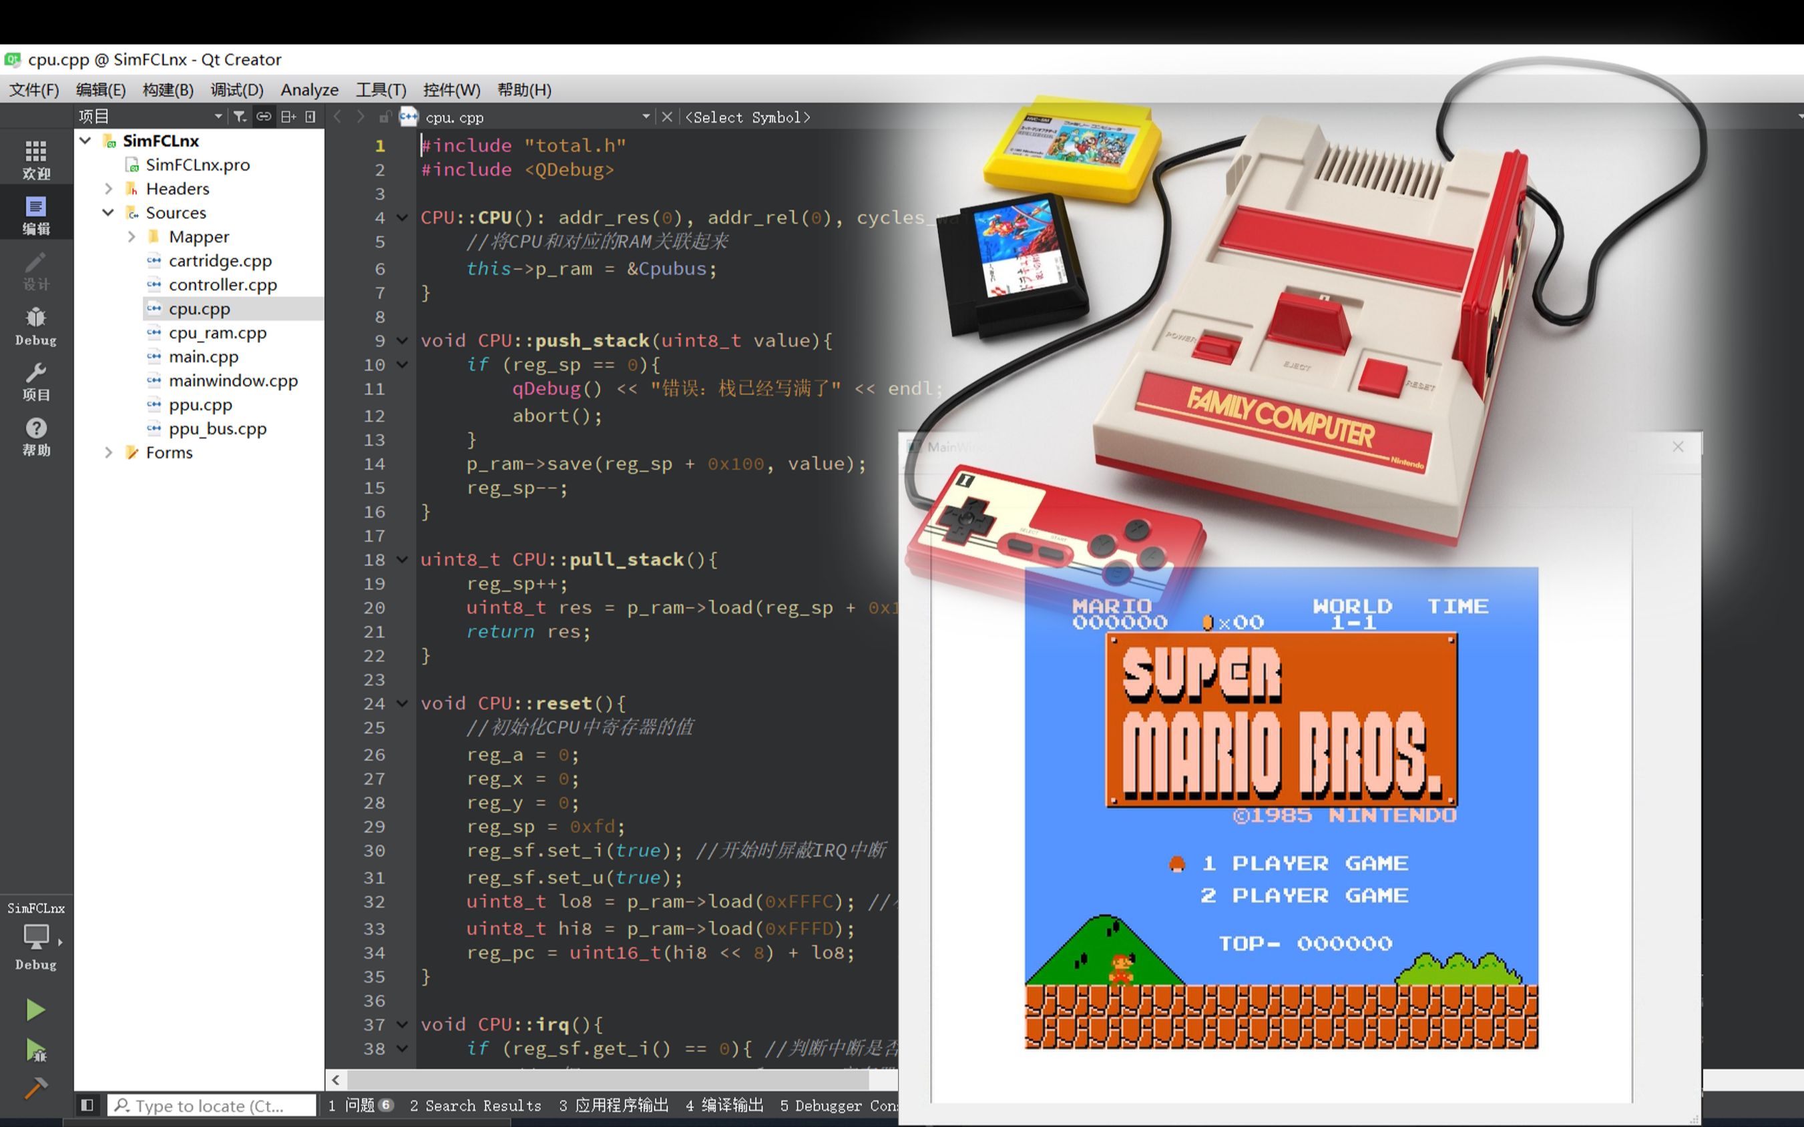Go back in editor navigation history

[337, 116]
